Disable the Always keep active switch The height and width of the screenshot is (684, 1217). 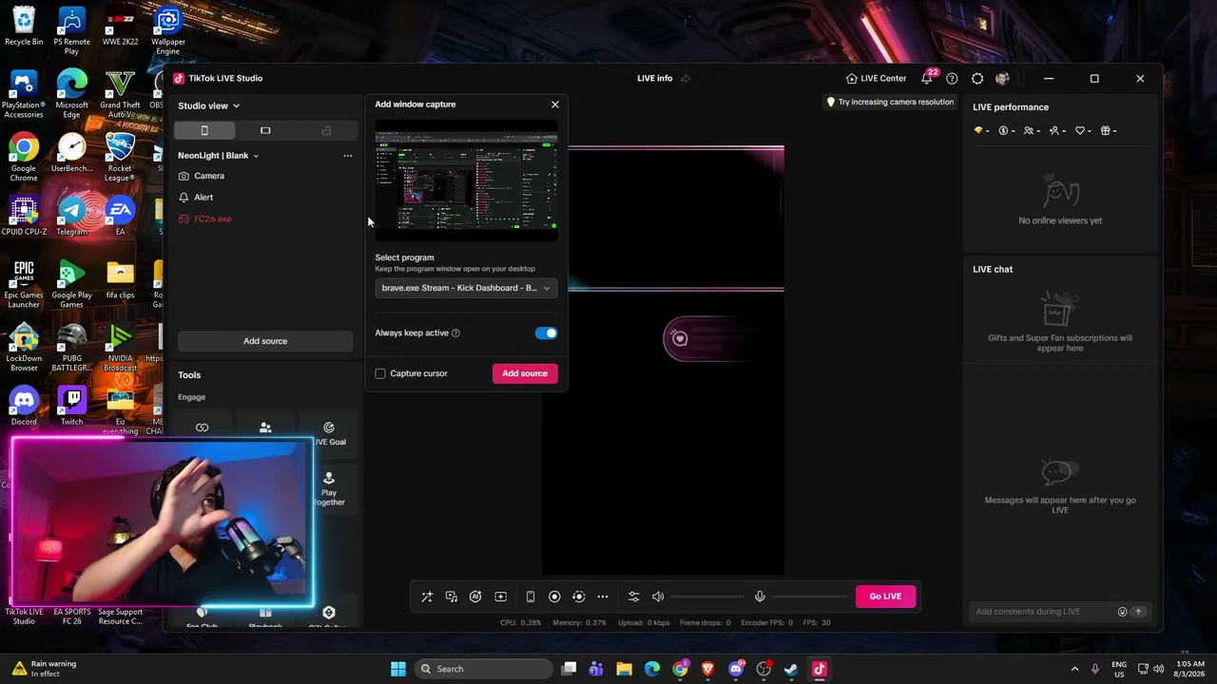tap(546, 333)
